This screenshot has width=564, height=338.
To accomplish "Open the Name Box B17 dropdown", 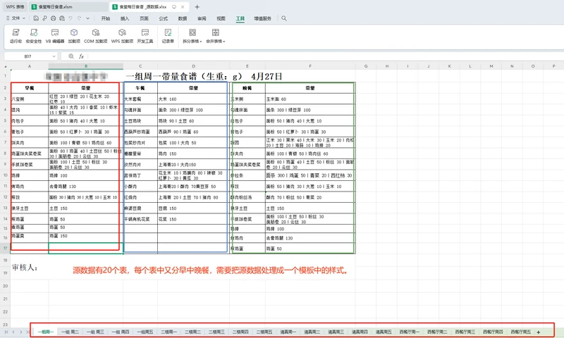I will (x=54, y=56).
